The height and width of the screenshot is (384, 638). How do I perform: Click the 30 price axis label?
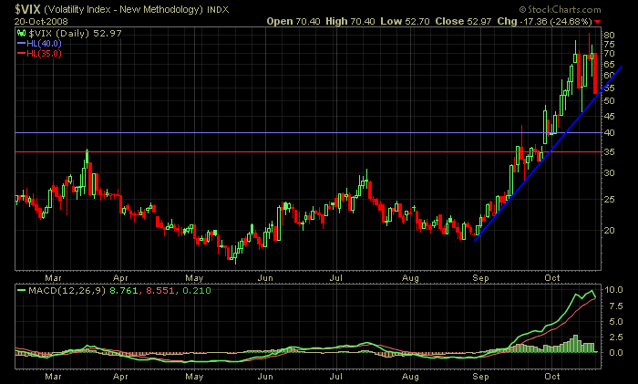pyautogui.click(x=609, y=173)
